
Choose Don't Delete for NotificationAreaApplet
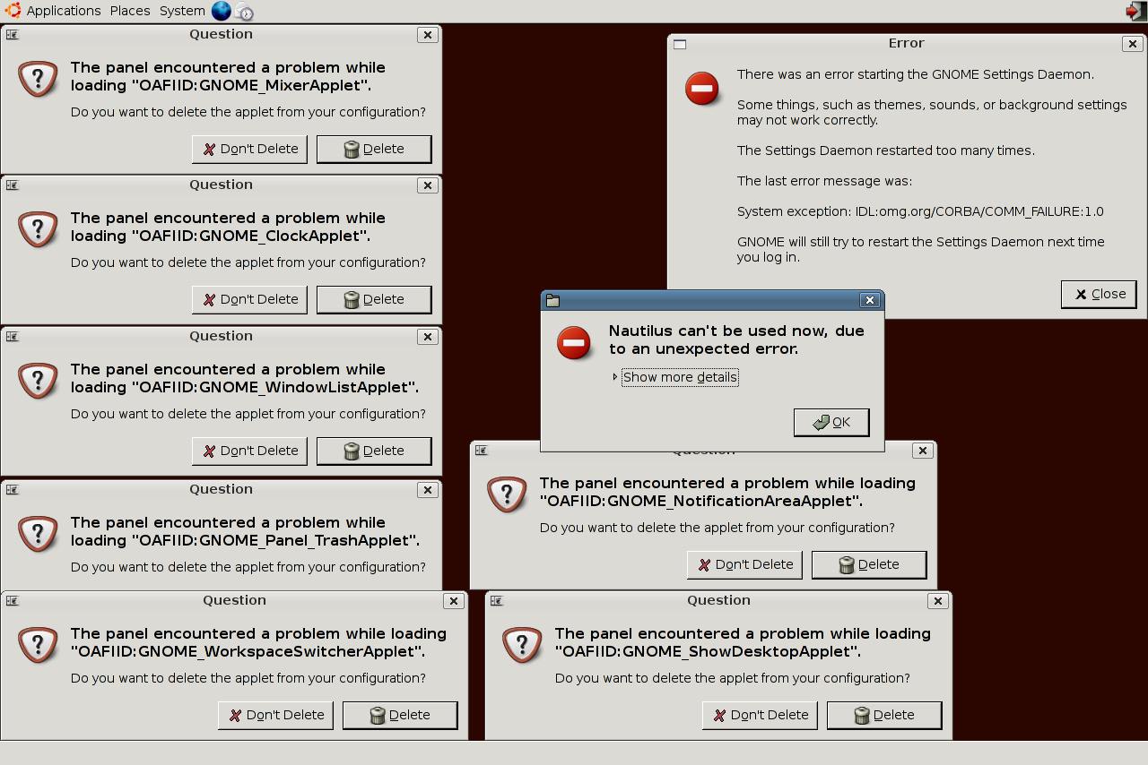744,564
